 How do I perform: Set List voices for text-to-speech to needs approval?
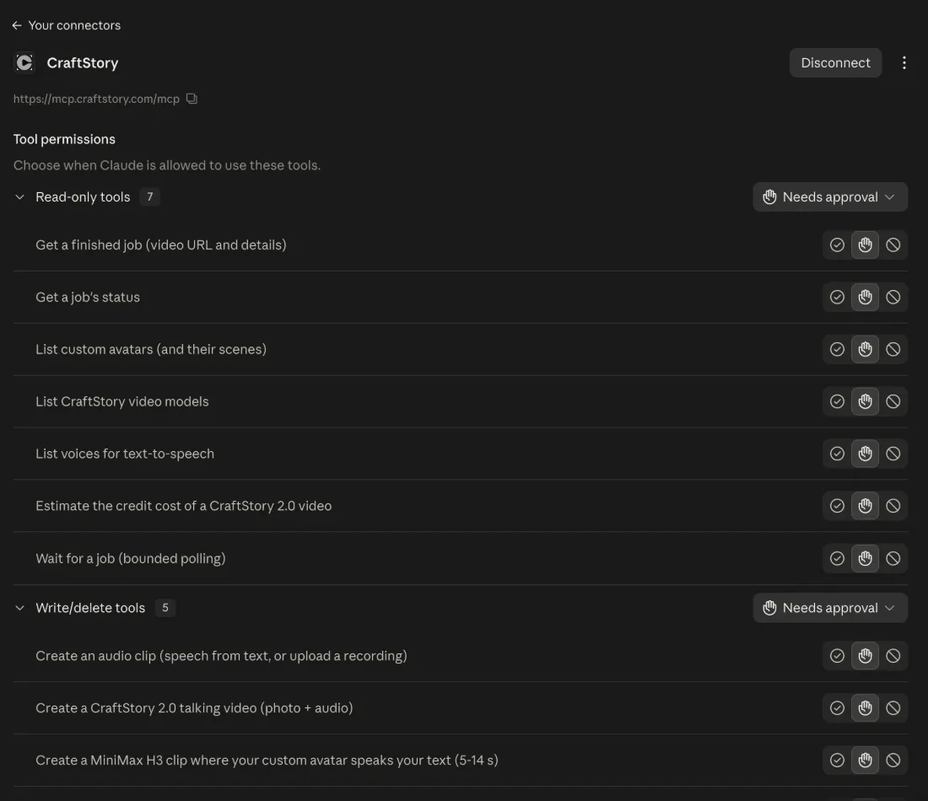tap(865, 453)
